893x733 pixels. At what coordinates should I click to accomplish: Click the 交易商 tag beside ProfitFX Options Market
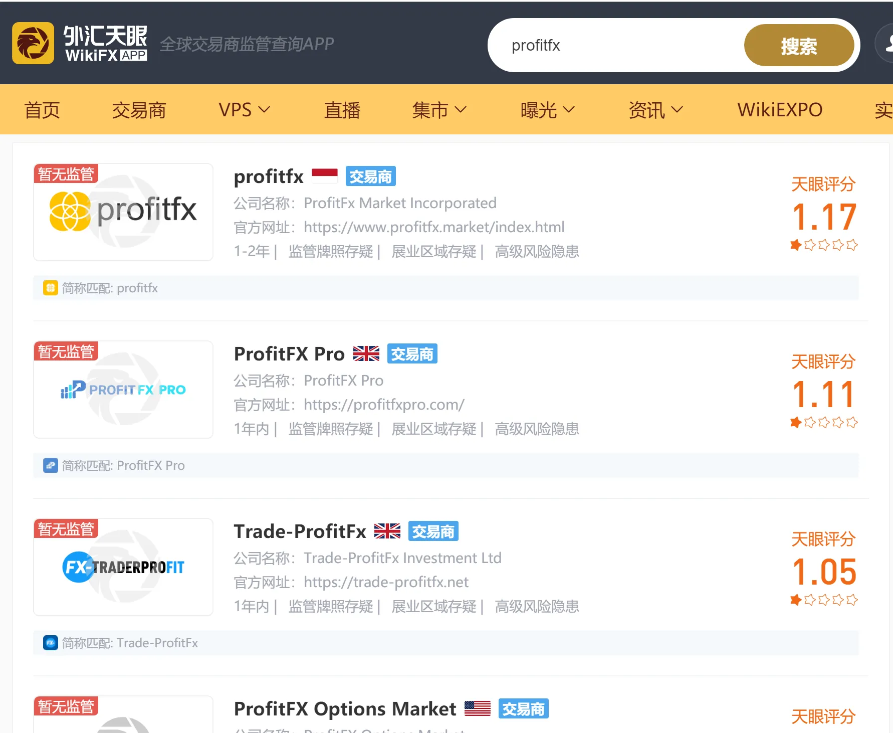[524, 708]
